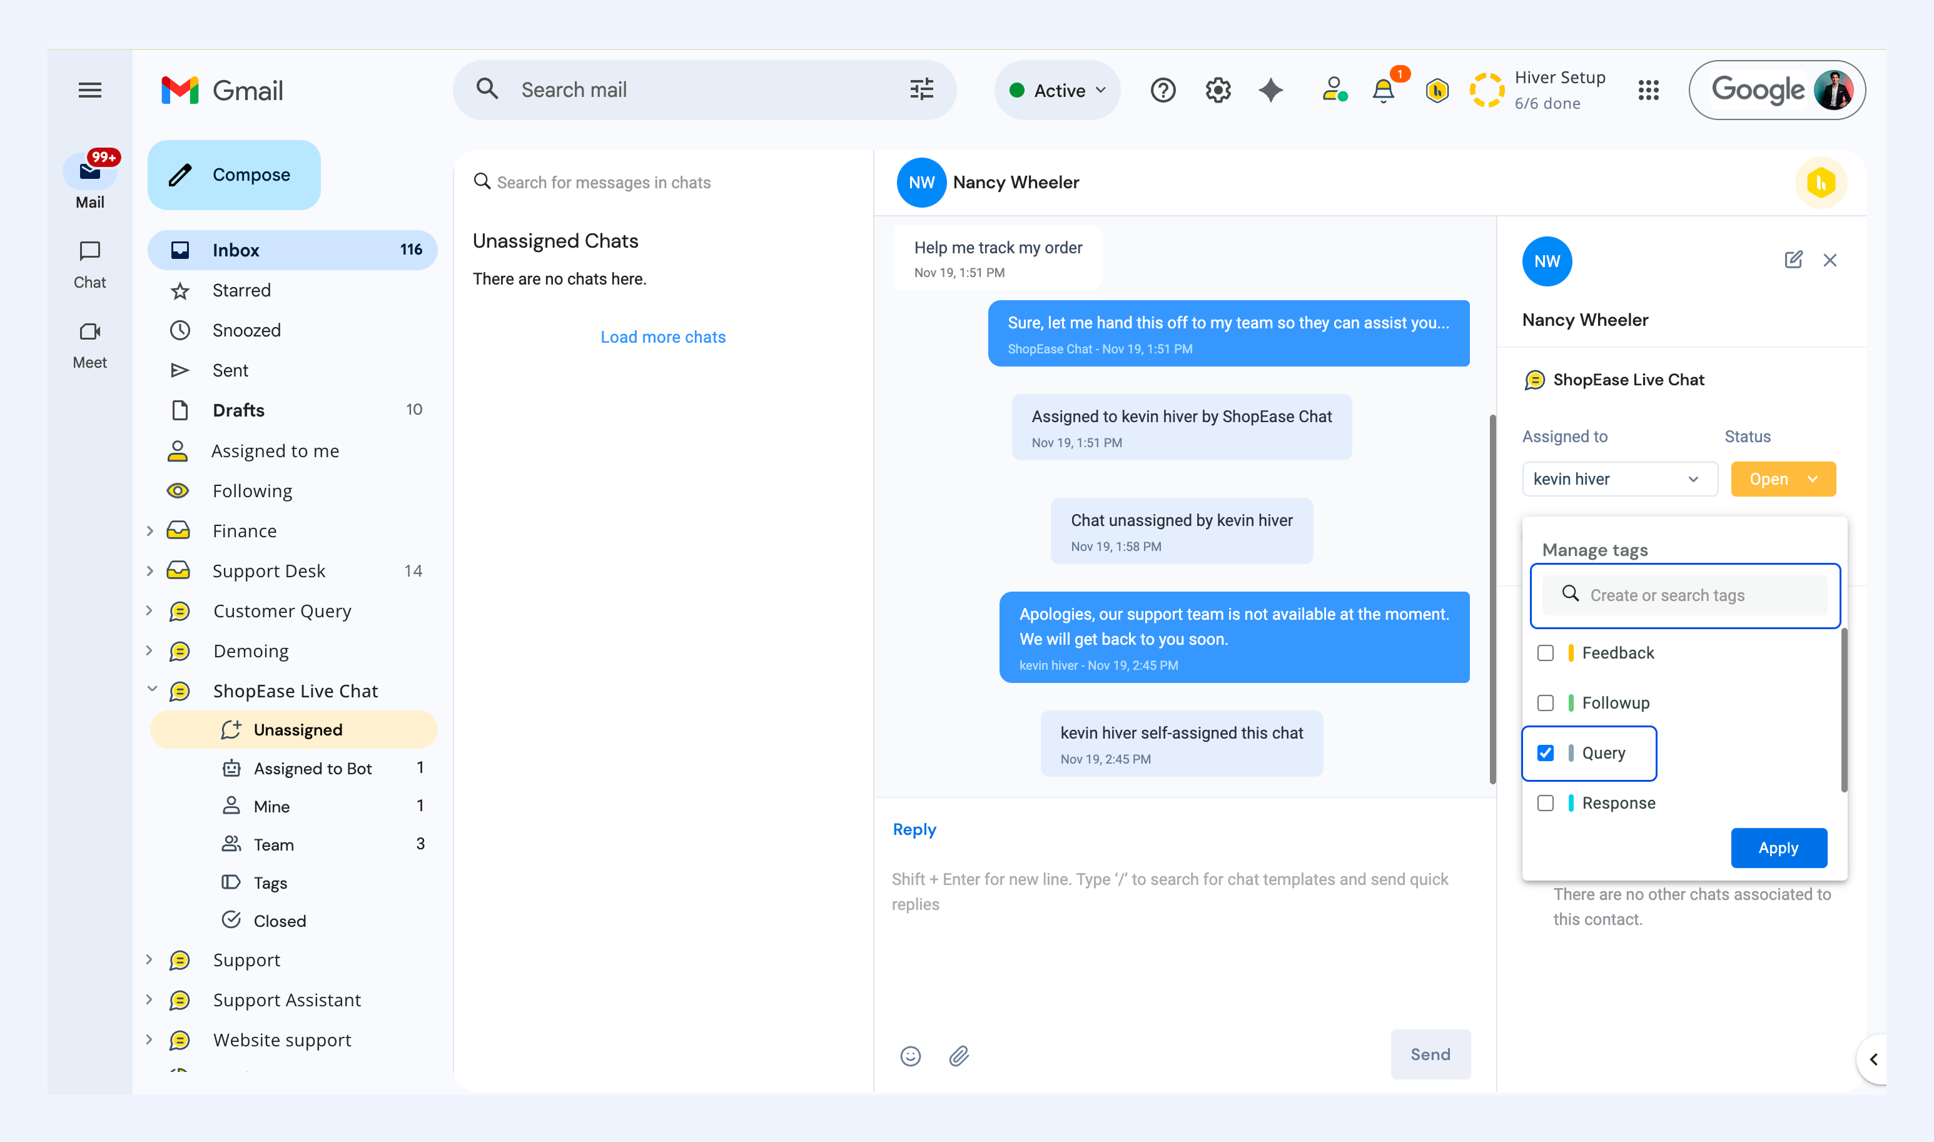The height and width of the screenshot is (1142, 1934).
Task: Click the Gmail logo
Action: point(221,90)
